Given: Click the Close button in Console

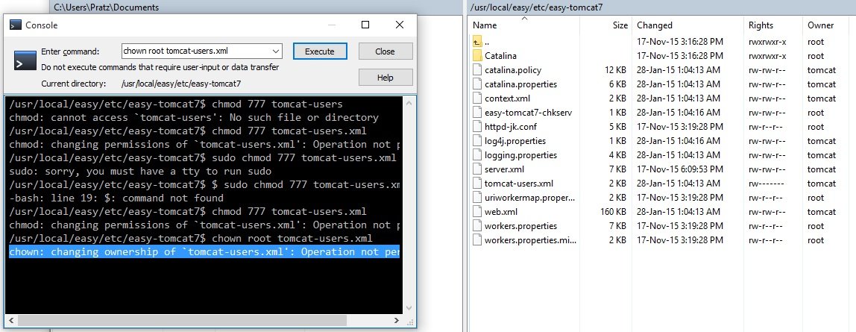Looking at the screenshot, I should tap(385, 51).
